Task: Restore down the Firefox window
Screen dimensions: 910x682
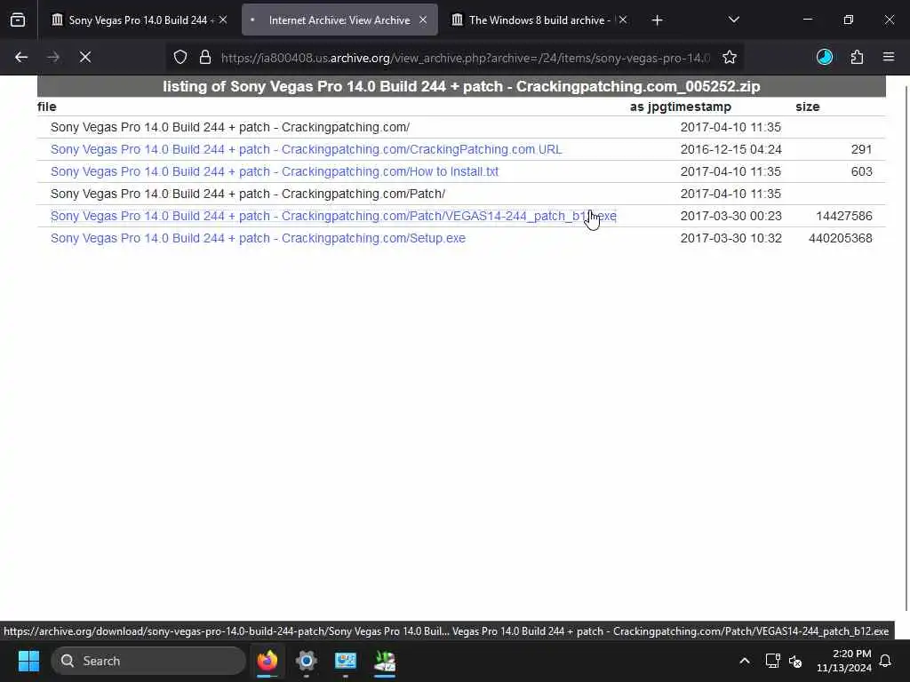Action: 849,20
